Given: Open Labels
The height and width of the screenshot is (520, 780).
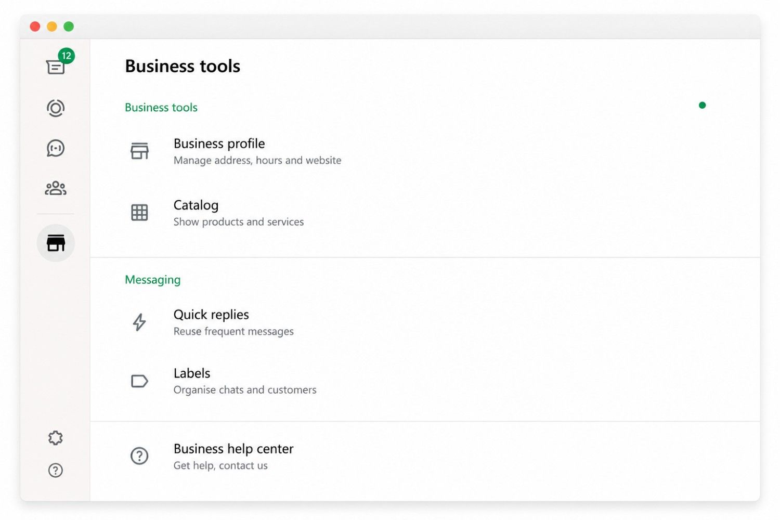Looking at the screenshot, I should 425,381.
